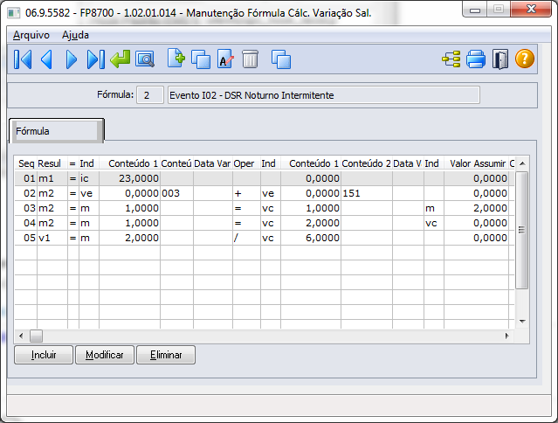The image size is (558, 423).
Task: Open the Ajuda menu
Action: pyautogui.click(x=75, y=35)
